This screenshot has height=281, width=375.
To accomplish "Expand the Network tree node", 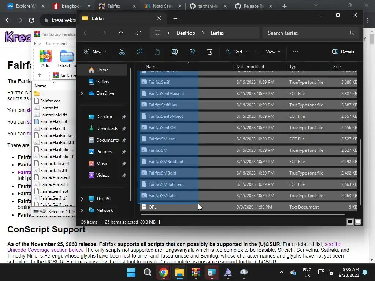I will point(82,210).
